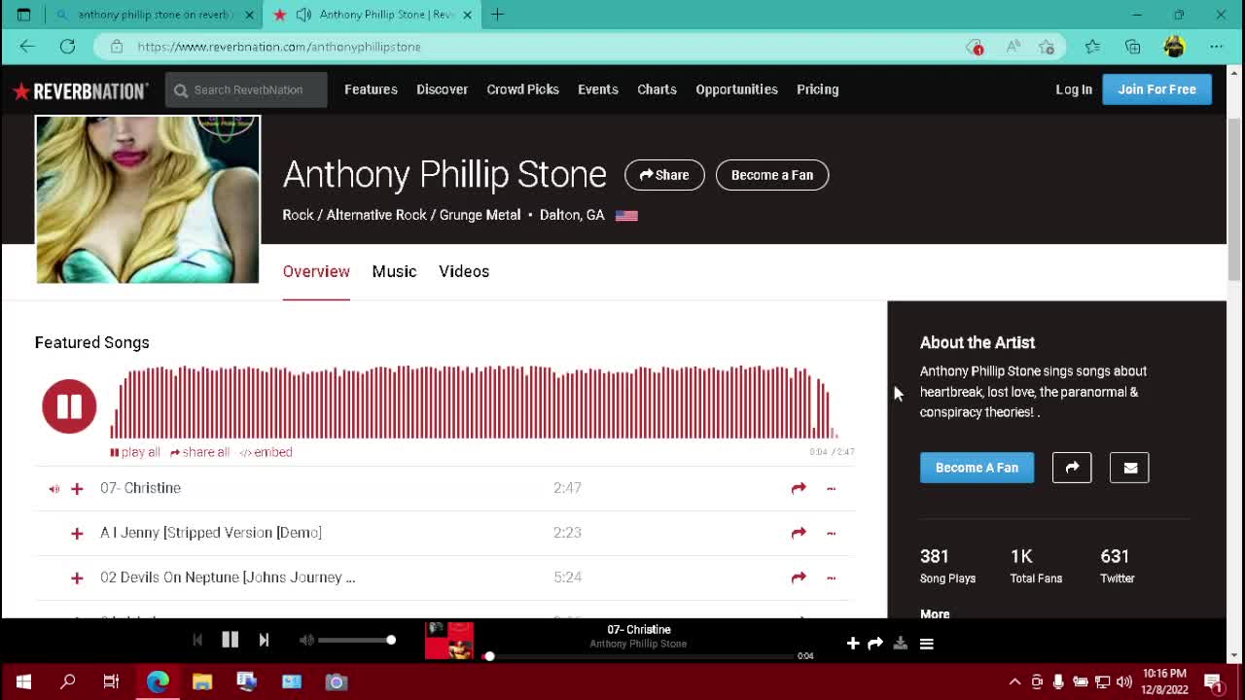Open Crowd Picks in the navigation
The width and height of the screenshot is (1245, 700).
522,89
